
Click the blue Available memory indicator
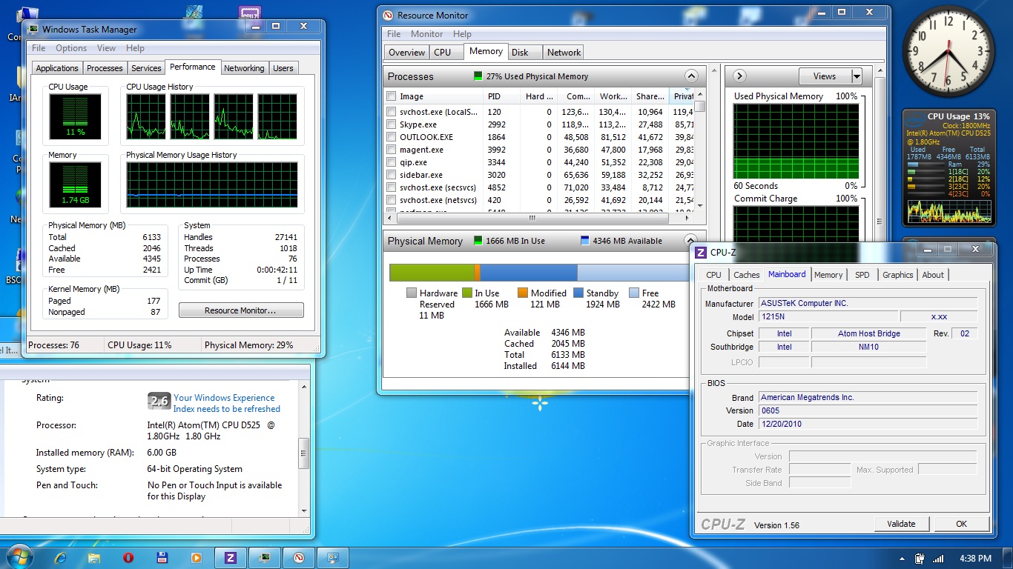(585, 241)
